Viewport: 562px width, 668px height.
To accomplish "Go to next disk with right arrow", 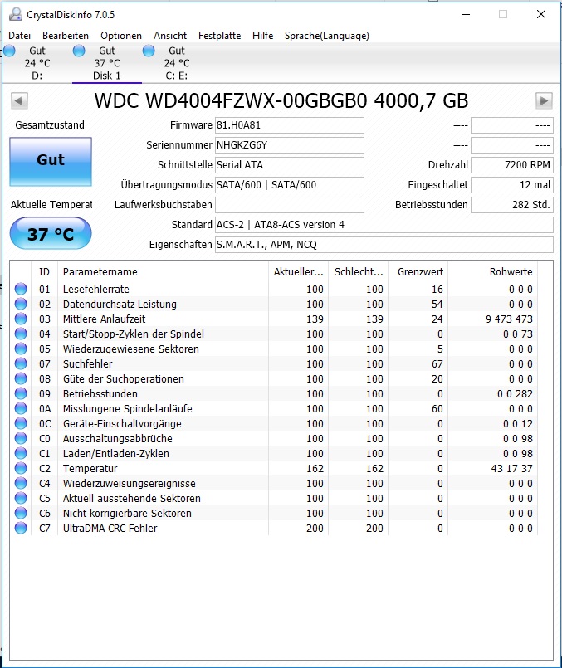I will click(544, 101).
